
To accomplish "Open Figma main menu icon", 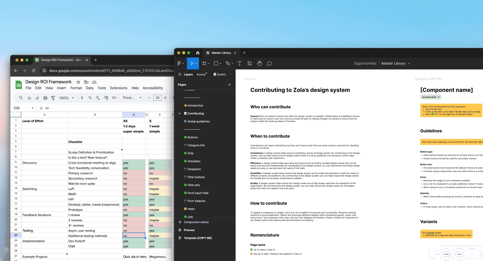I will [179, 63].
